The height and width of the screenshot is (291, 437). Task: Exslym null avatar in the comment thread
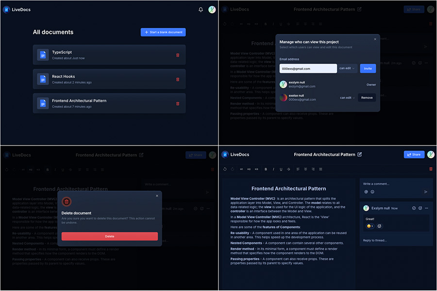[x=366, y=208]
